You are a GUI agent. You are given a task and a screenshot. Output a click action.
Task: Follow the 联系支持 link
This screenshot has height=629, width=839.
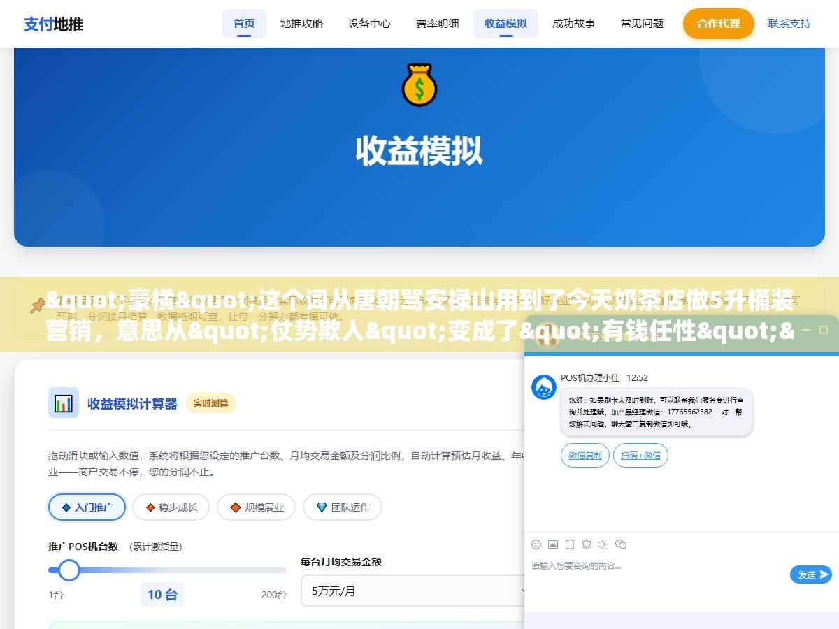coord(789,23)
